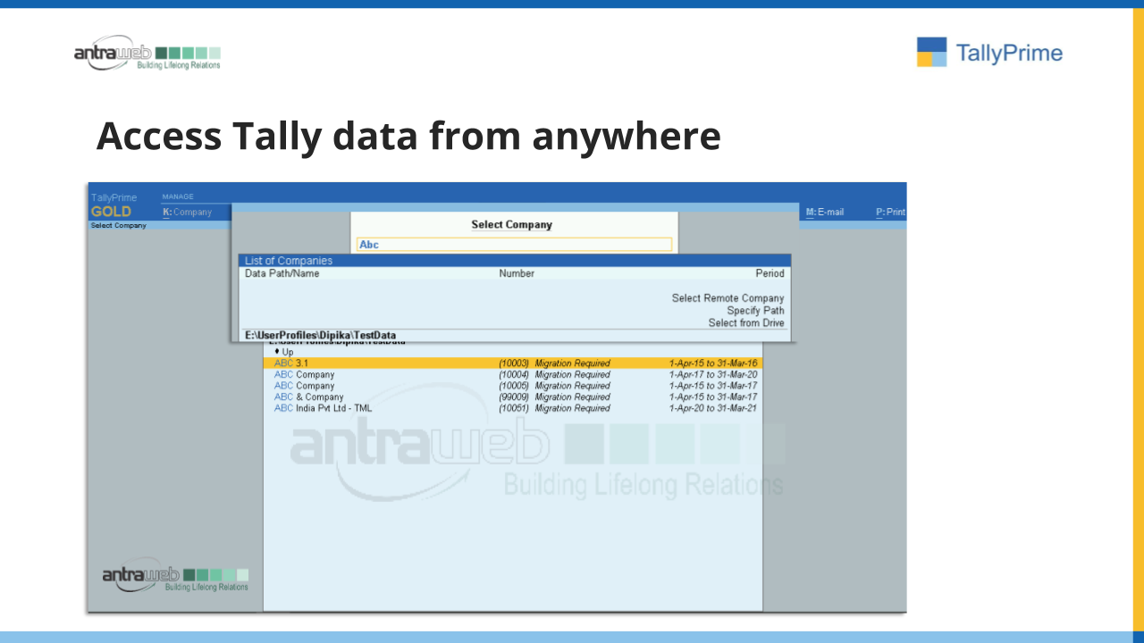Open the K: Company menu

coord(187,213)
